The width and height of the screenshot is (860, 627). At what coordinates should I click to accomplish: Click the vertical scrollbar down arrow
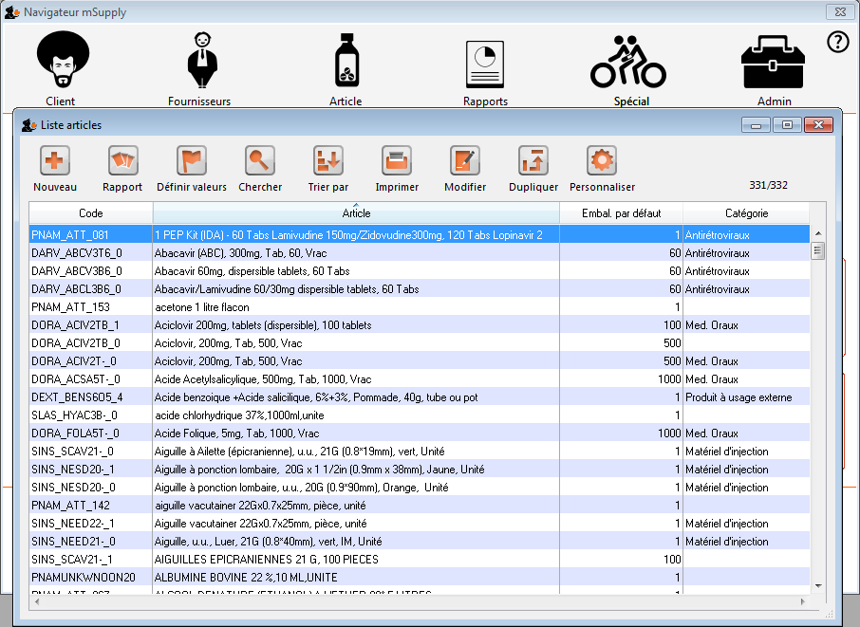point(818,586)
